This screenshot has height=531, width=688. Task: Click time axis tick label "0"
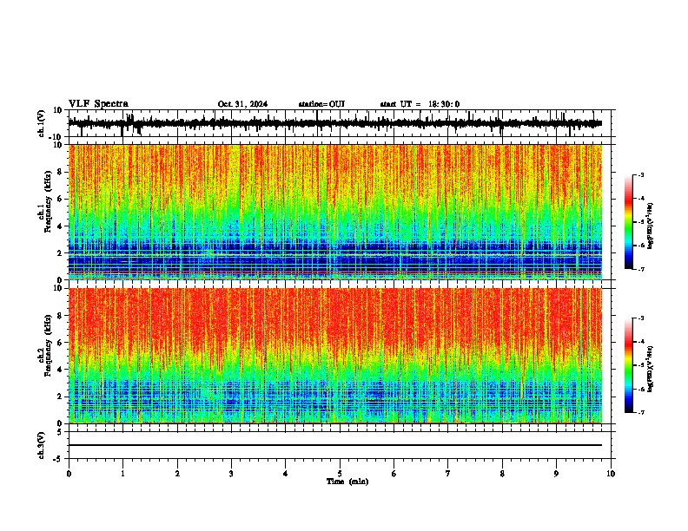tap(69, 474)
